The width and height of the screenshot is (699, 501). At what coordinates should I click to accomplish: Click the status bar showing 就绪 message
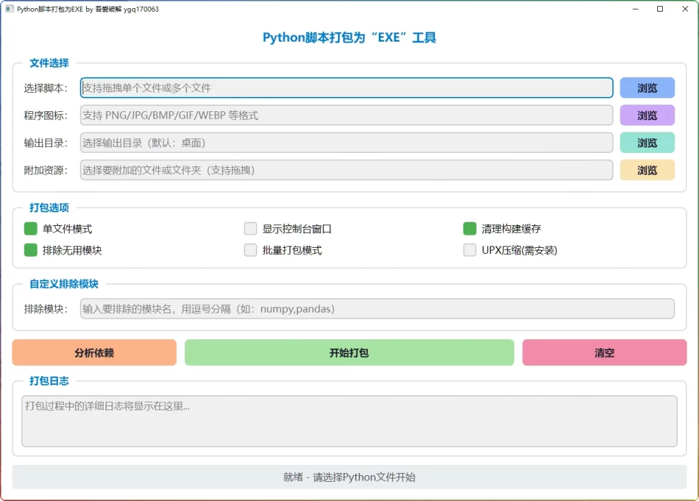click(349, 476)
